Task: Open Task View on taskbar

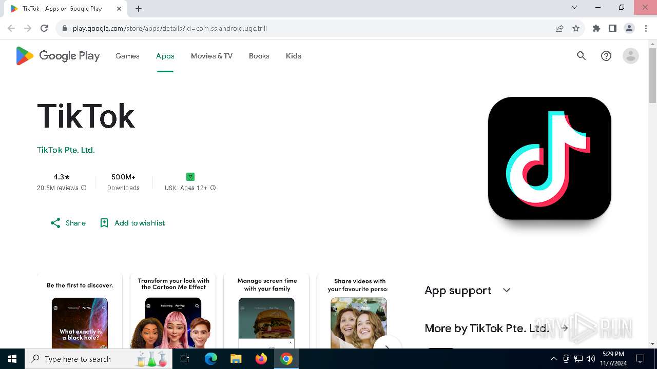Action: 185,359
